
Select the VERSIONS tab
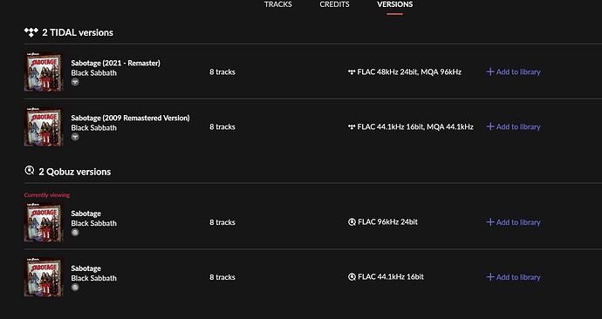394,4
